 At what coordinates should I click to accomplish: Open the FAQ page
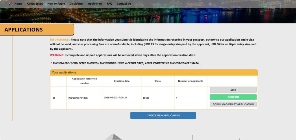(110, 4)
